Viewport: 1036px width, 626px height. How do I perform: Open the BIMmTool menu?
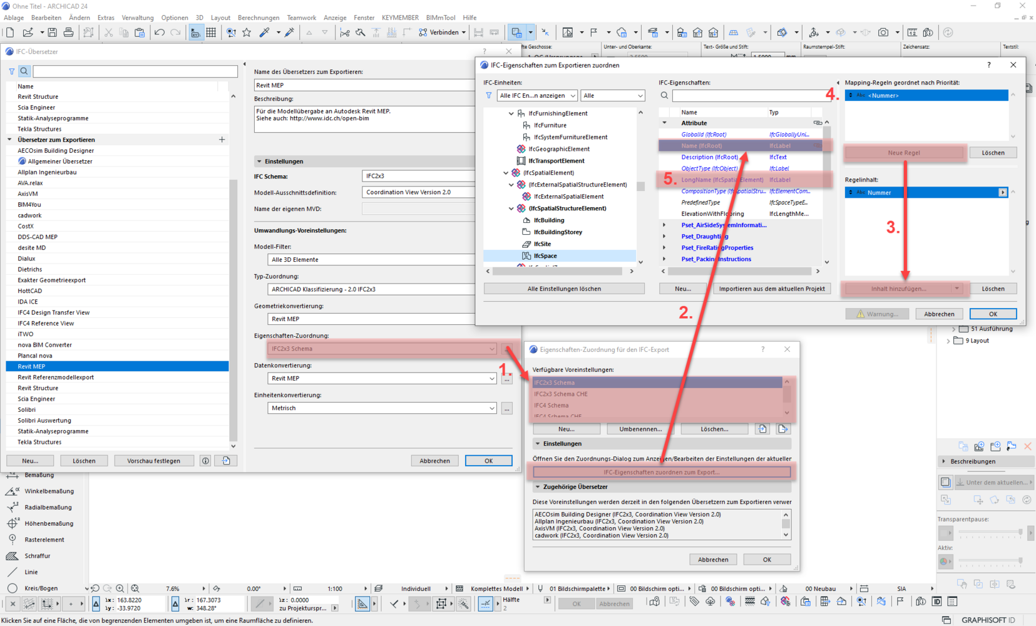pyautogui.click(x=441, y=18)
